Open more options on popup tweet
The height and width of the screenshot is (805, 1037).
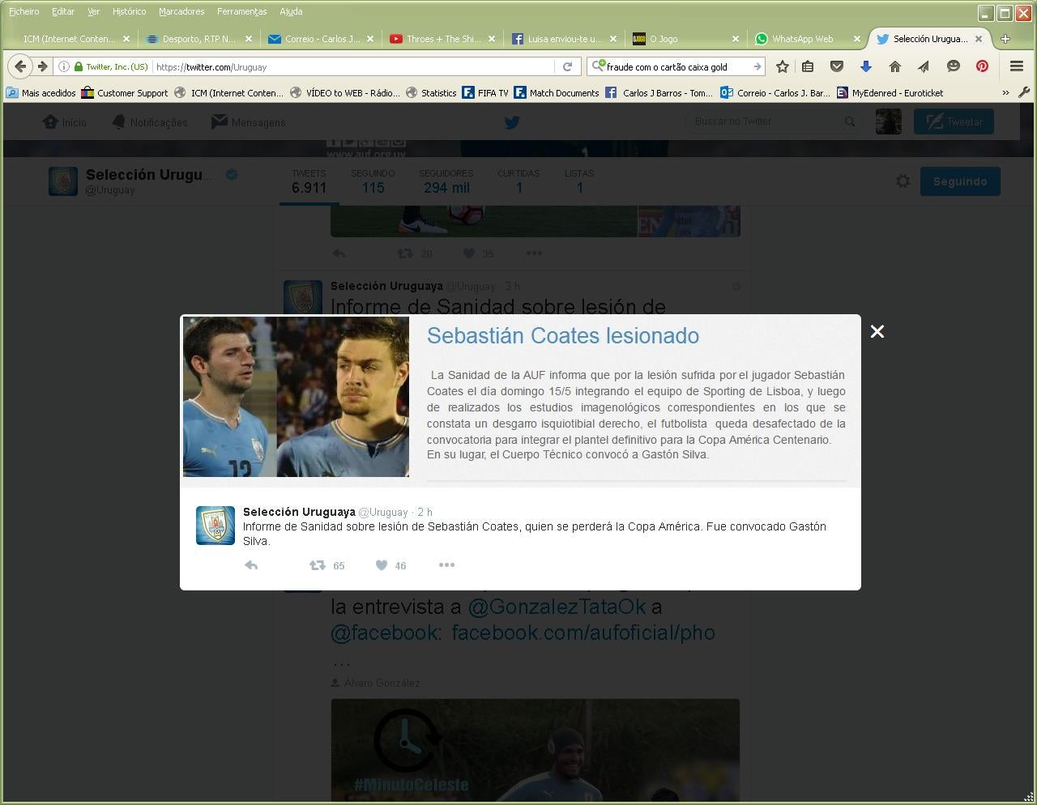(x=446, y=565)
